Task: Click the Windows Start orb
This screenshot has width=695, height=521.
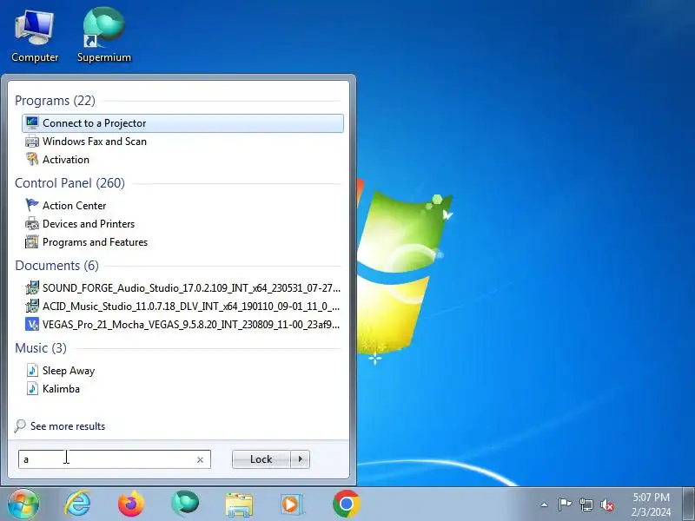Action: (x=23, y=505)
